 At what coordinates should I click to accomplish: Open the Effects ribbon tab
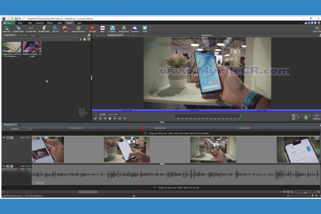pyautogui.click(x=50, y=23)
